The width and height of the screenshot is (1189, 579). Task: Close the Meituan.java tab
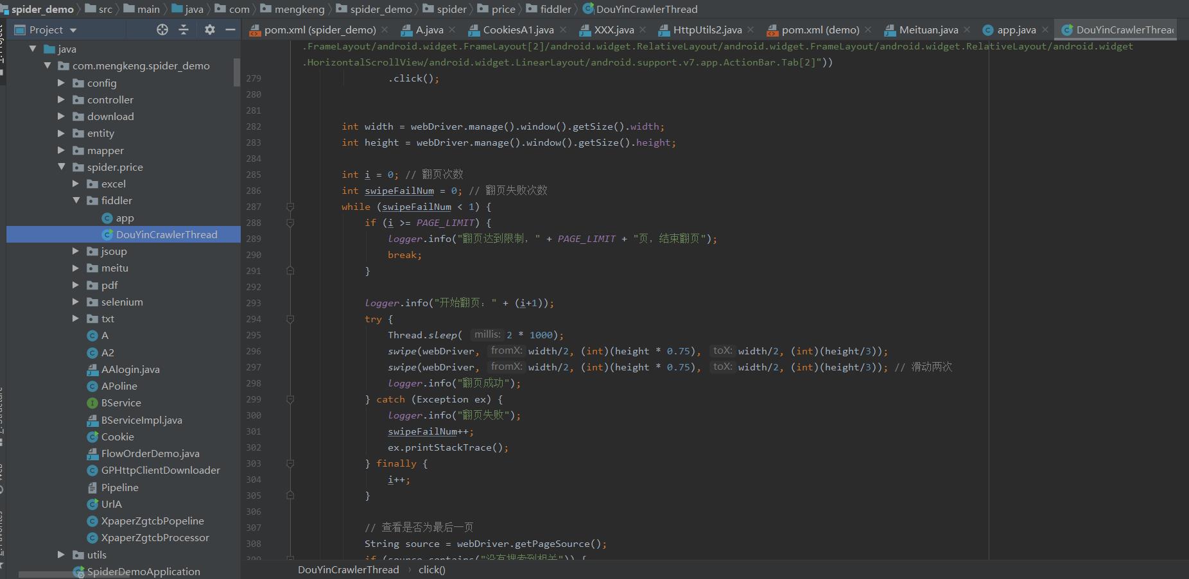(967, 30)
